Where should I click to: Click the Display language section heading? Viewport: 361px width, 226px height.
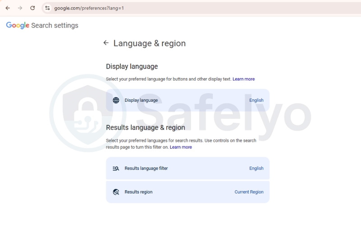[132, 66]
